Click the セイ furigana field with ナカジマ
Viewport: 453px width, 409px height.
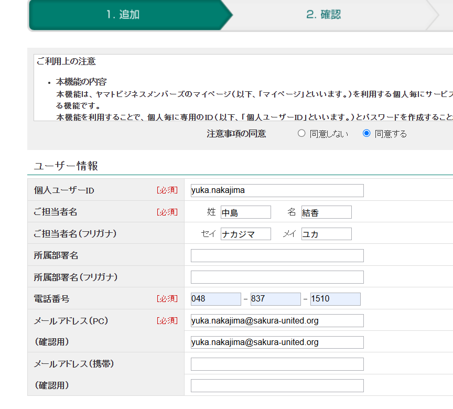[x=245, y=234]
